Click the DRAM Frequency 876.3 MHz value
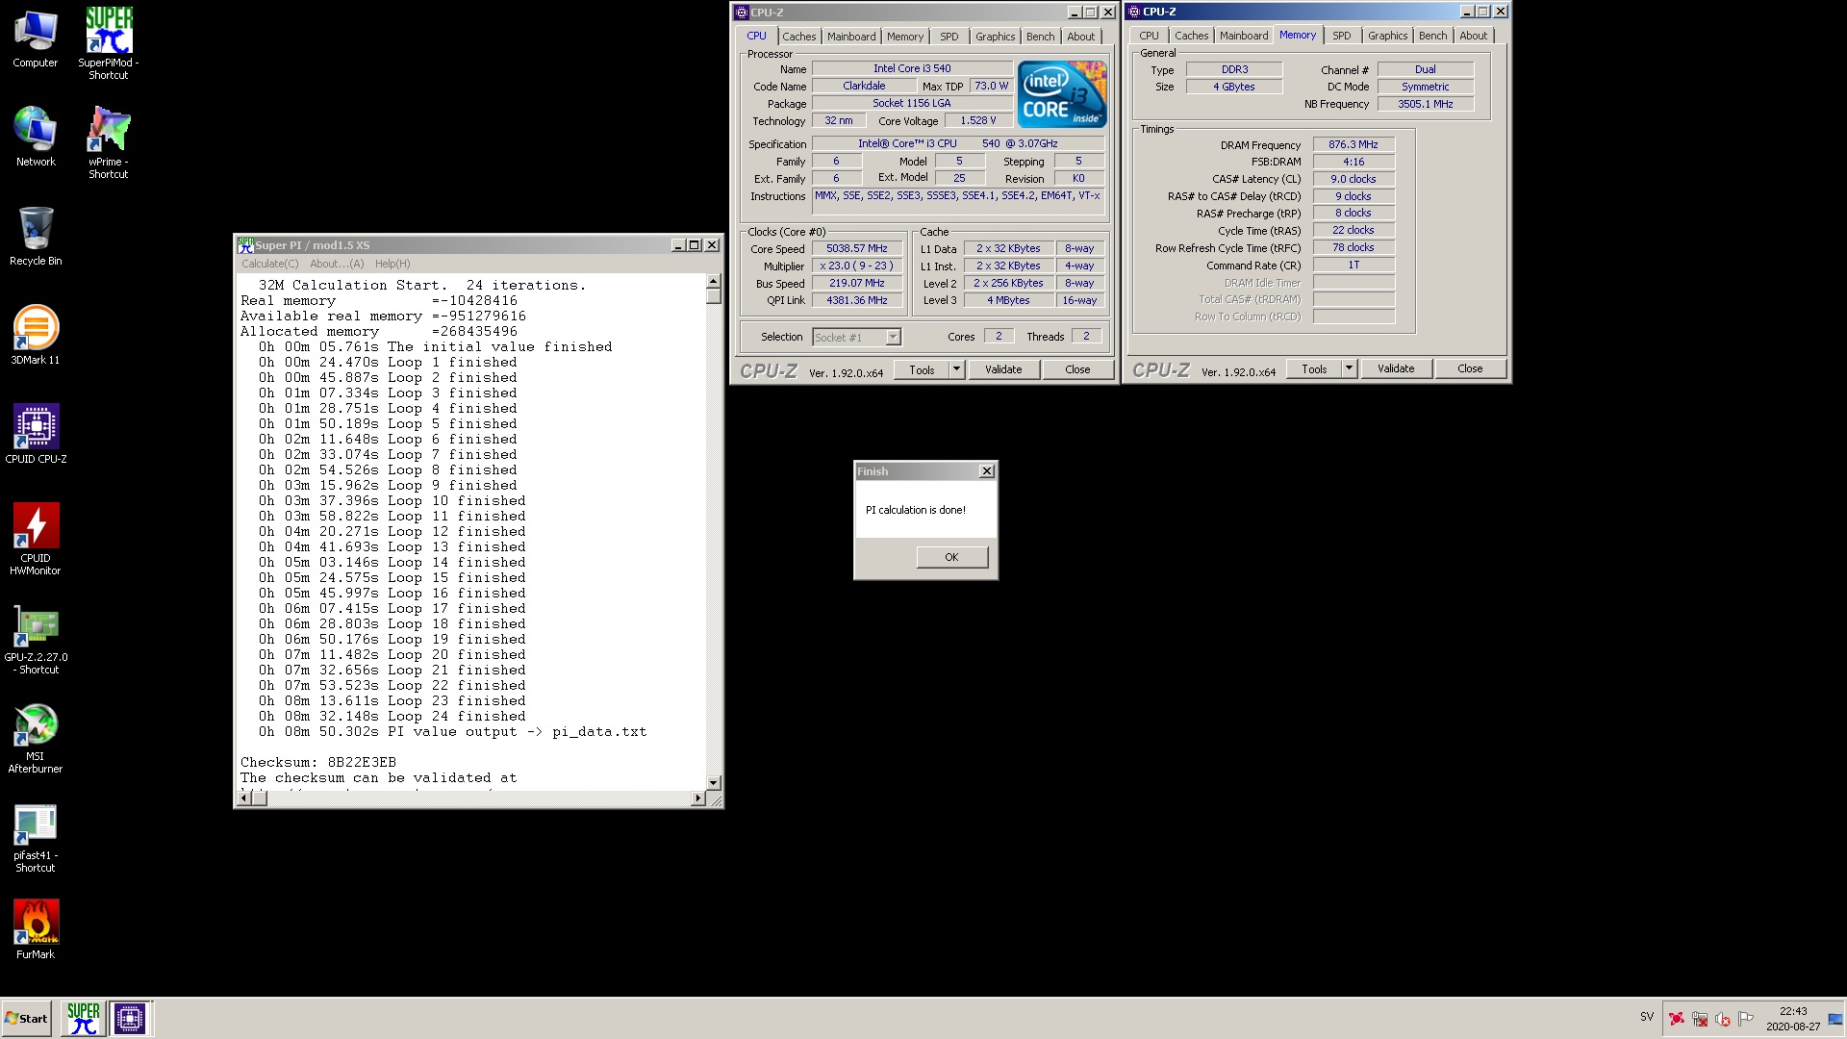This screenshot has height=1039, width=1847. [x=1354, y=144]
